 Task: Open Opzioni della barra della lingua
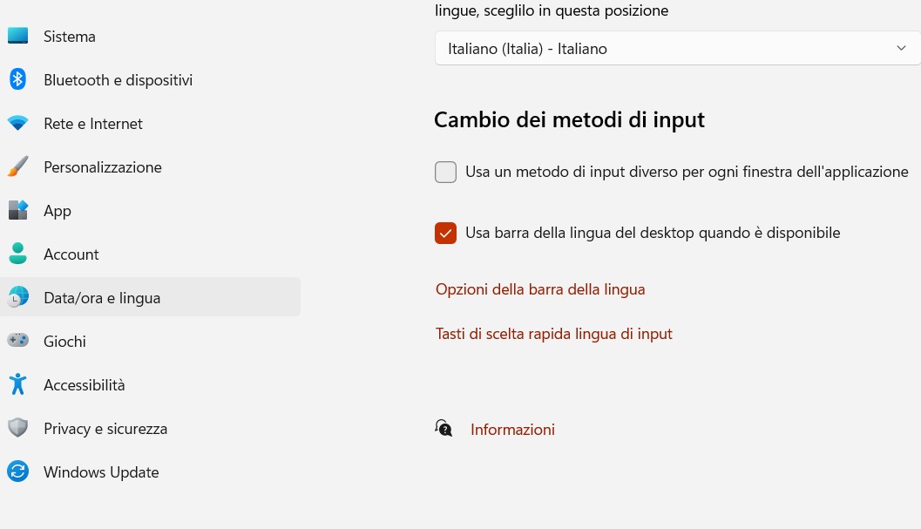click(540, 289)
